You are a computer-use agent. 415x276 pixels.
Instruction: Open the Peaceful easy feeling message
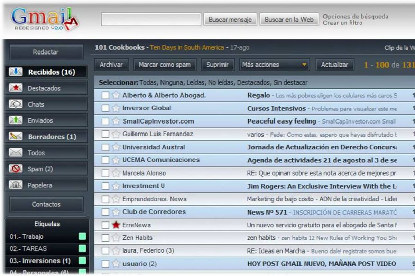coord(282,121)
